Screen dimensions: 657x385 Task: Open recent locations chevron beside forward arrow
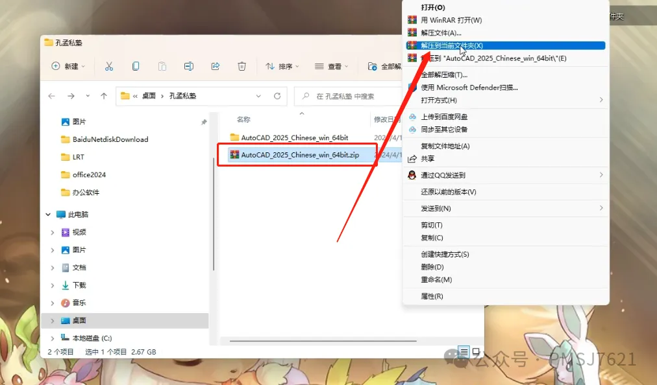[x=88, y=96]
